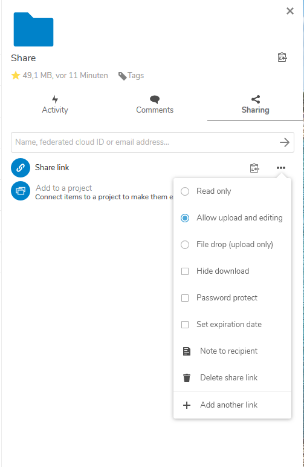The width and height of the screenshot is (304, 467).
Task: Click the blue Share folder thumbnail
Action: coord(34,29)
